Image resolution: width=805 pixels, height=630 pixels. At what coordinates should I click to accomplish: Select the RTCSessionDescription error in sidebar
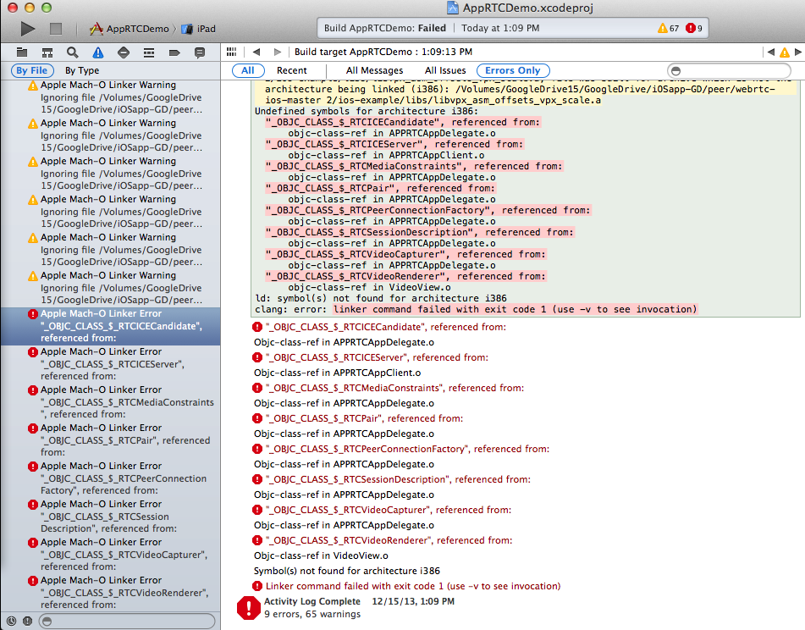[111, 516]
